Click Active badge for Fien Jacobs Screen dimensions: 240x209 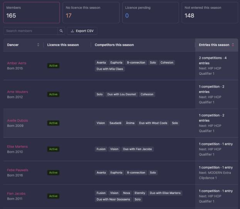pyautogui.click(x=53, y=196)
